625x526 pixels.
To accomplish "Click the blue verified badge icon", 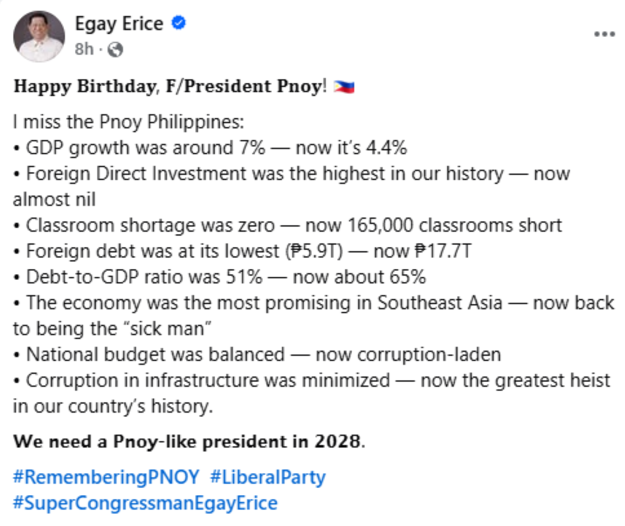I will [179, 23].
